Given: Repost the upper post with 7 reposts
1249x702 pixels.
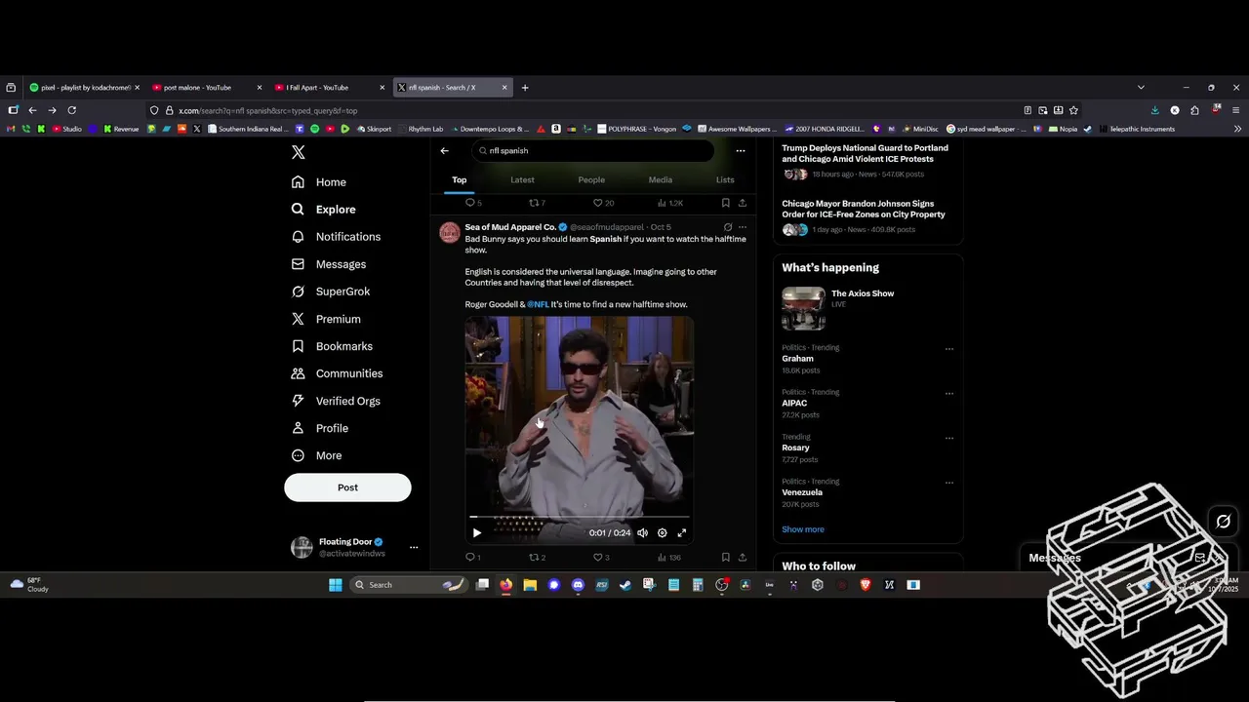Looking at the screenshot, I should coord(537,203).
